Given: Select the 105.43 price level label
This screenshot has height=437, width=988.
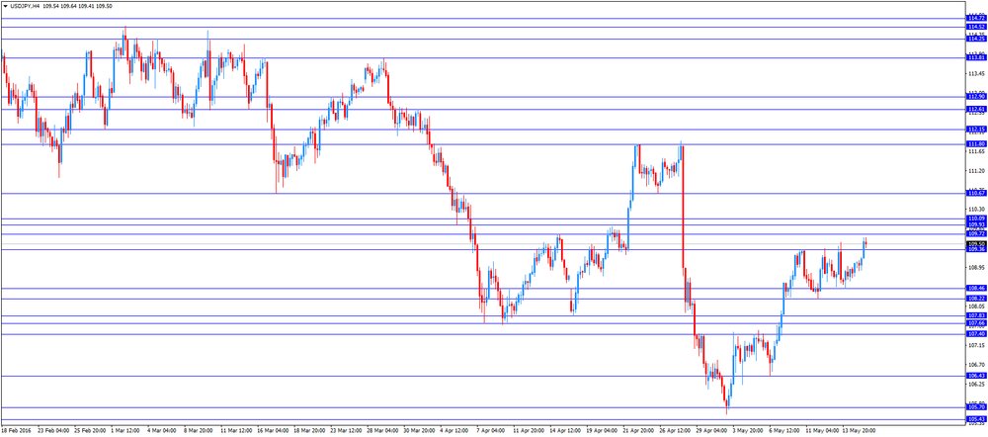Looking at the screenshot, I should 977,419.
